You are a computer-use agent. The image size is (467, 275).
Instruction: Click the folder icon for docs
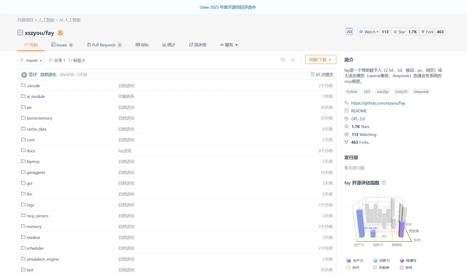[23, 150]
